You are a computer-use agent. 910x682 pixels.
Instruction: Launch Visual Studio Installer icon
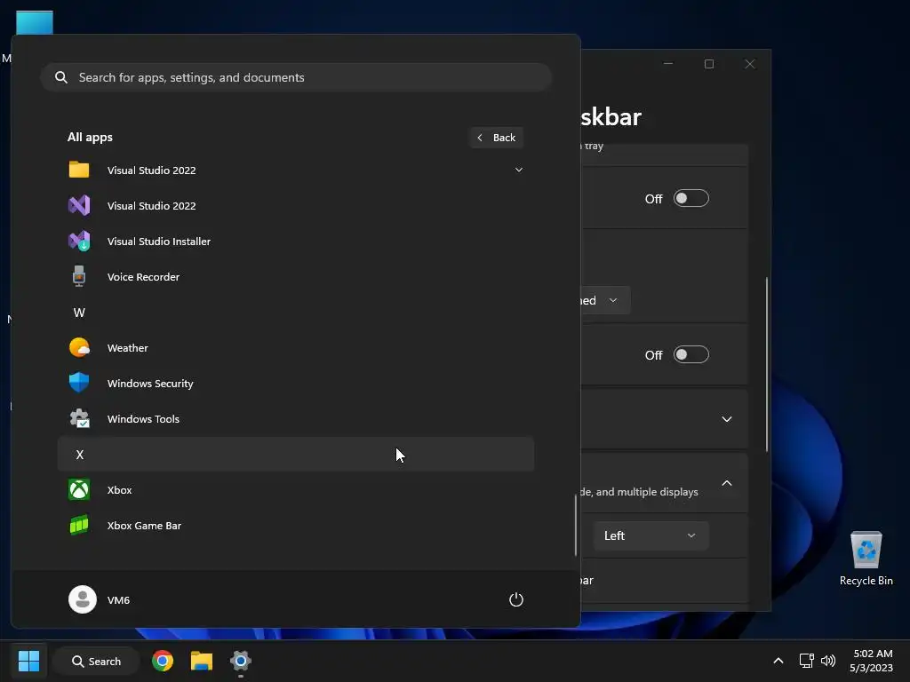79,242
